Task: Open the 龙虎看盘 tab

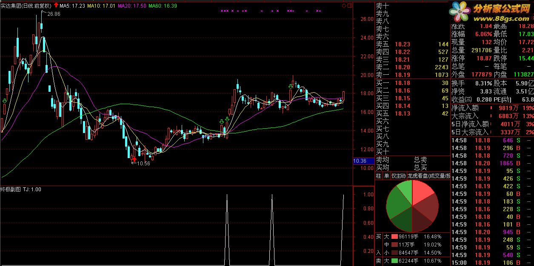Action: [x=428, y=175]
